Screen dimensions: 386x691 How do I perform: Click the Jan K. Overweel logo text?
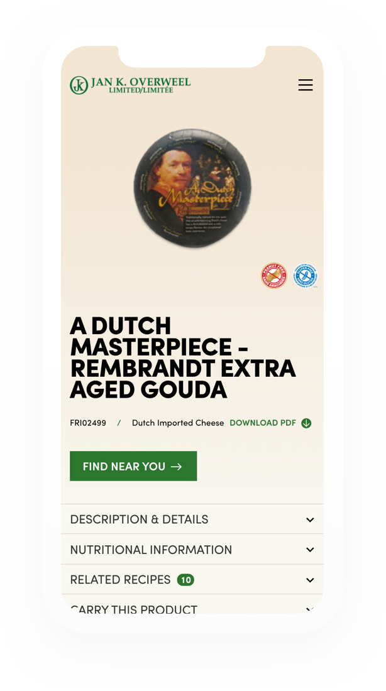[x=141, y=85]
